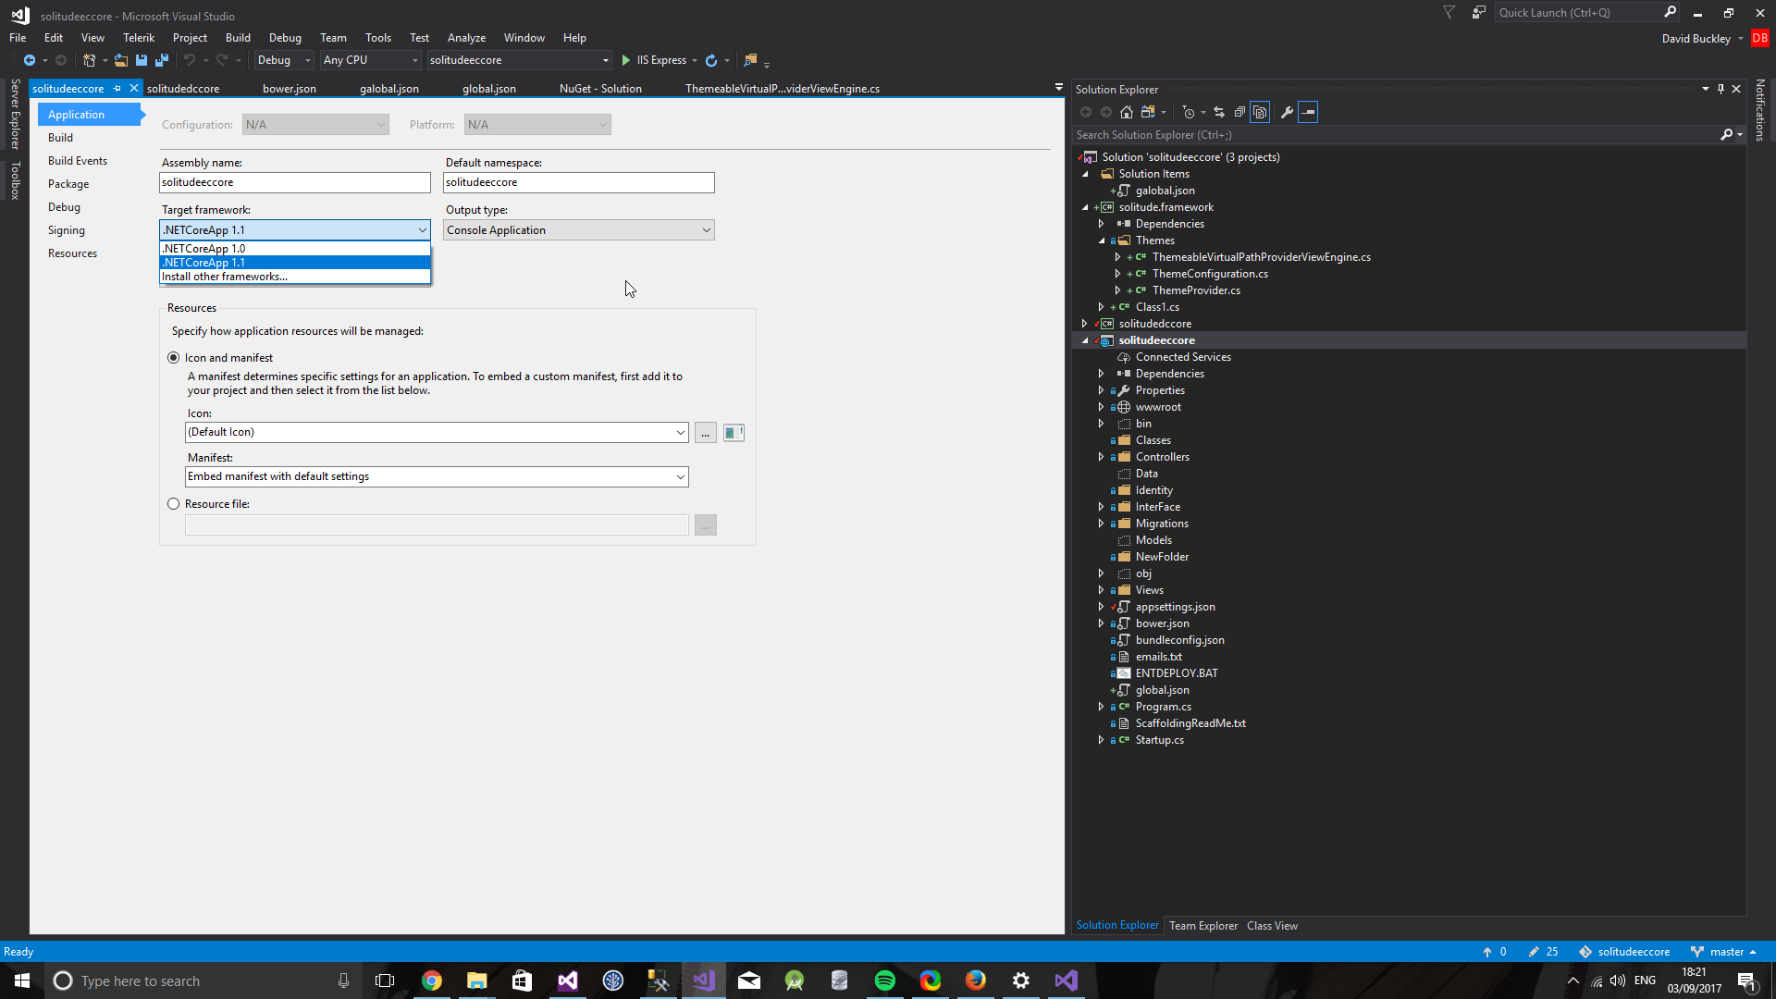This screenshot has height=999, width=1776.
Task: Click Sync with Active Document icon
Action: (x=1219, y=112)
